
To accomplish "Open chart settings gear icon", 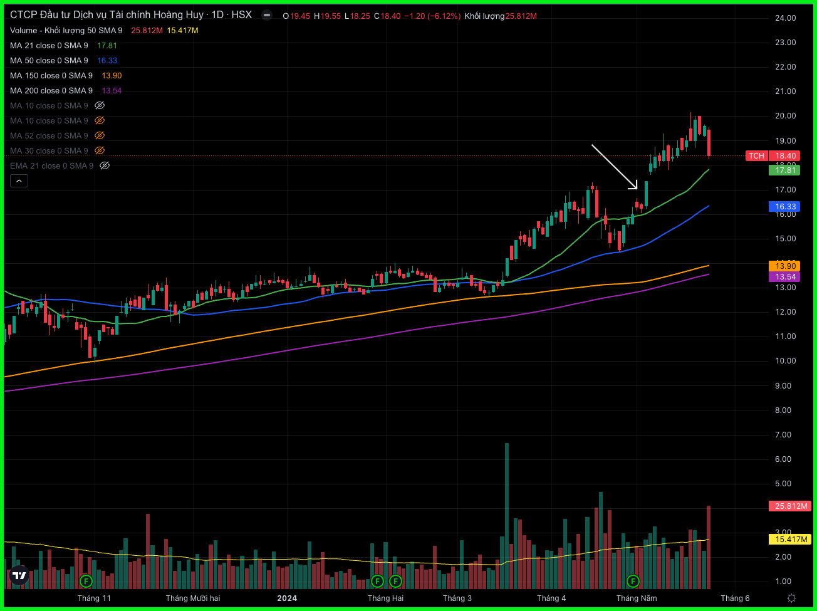I will coord(792,598).
